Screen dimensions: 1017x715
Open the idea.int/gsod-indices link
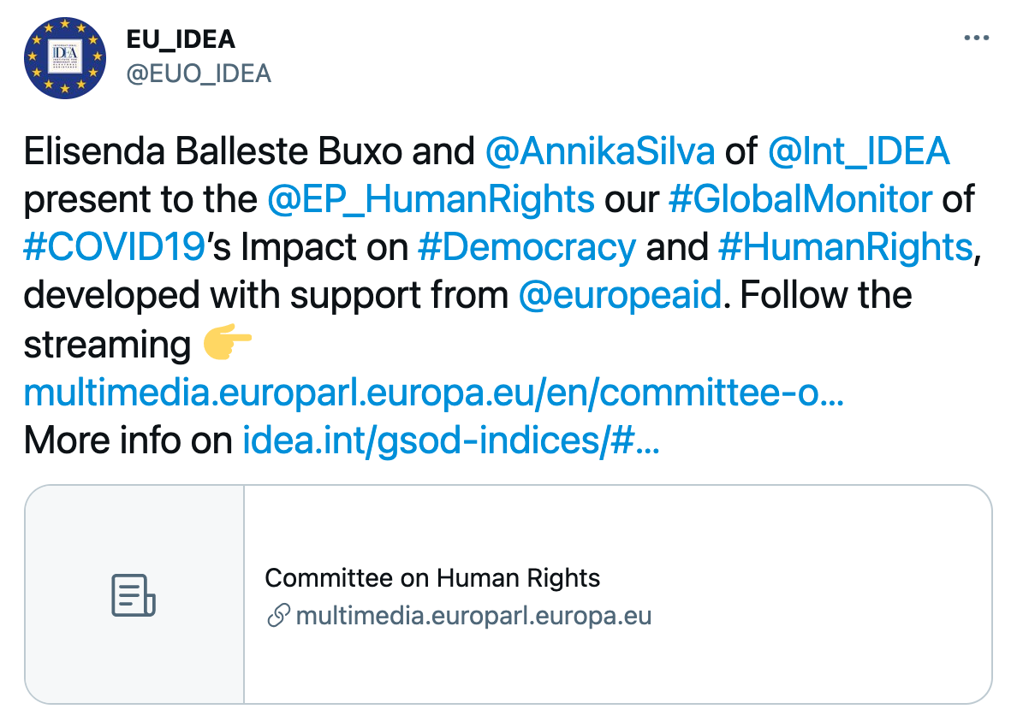click(451, 440)
